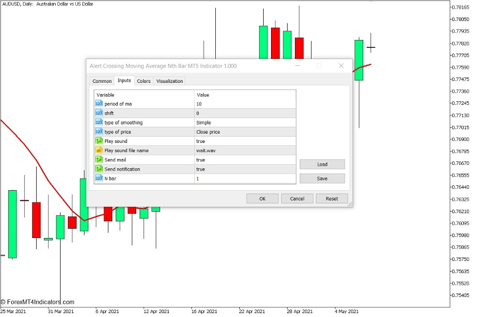Click the 123 icon beside "type of smoothing"

coord(99,122)
